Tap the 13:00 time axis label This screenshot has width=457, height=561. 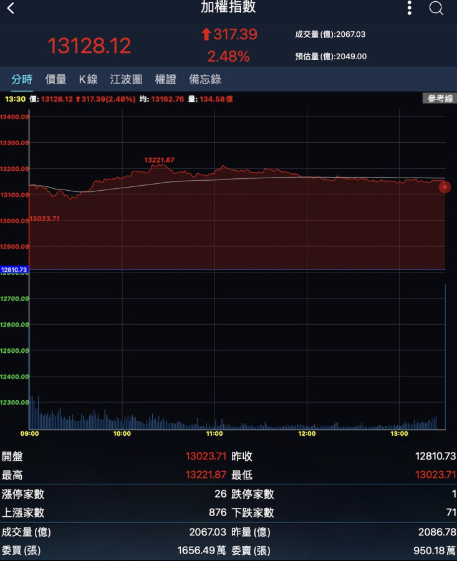[x=400, y=434]
